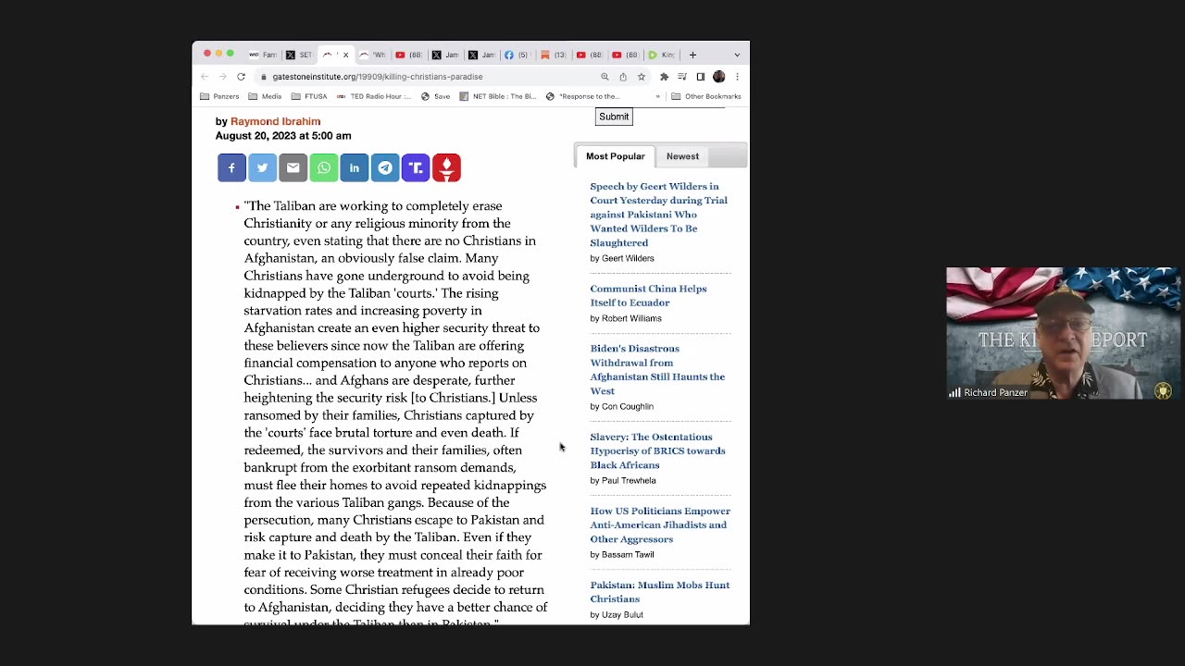Click browser back arrow

tap(205, 77)
